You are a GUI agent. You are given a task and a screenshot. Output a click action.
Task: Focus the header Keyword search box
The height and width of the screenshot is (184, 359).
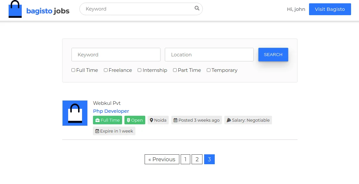(x=141, y=9)
